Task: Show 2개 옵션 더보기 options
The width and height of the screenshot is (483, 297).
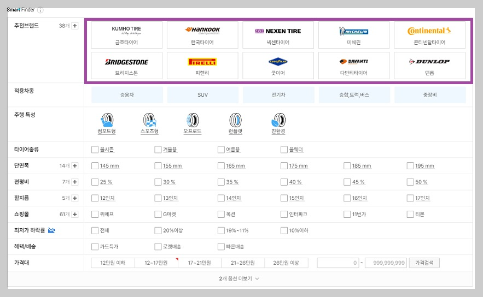Action: tap(239, 278)
